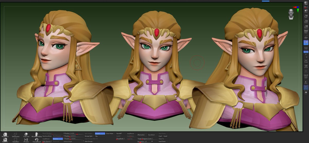309x143 pixels.
Task: Adjust the LazyRadius slider
Action: tap(131, 136)
